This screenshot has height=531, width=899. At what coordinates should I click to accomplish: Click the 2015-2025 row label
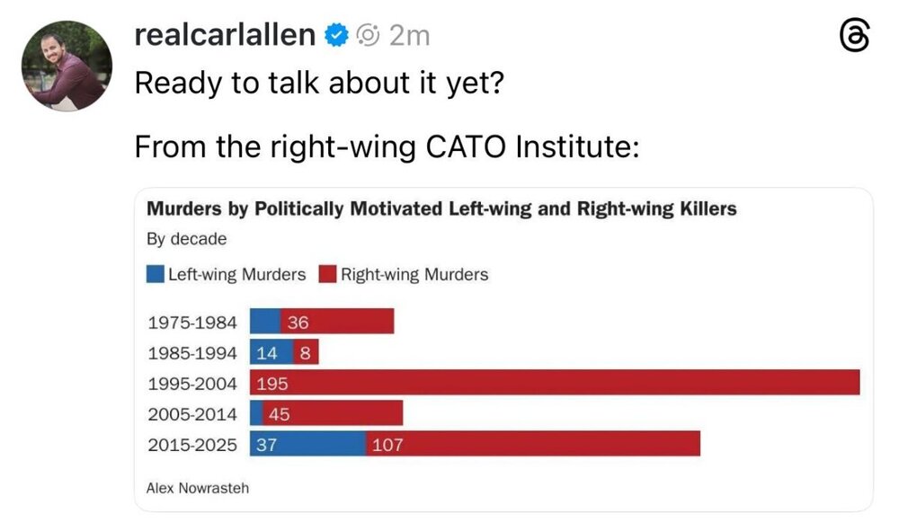[191, 444]
